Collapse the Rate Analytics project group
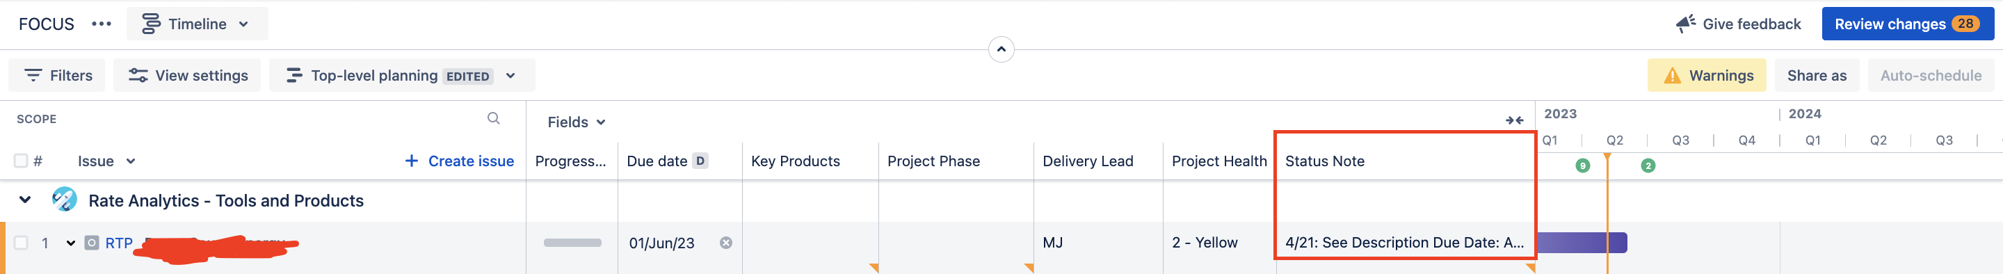The image size is (2003, 274). pos(25,200)
